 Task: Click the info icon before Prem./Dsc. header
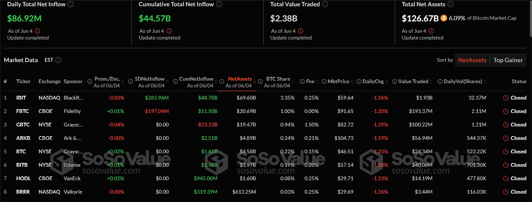click(90, 81)
